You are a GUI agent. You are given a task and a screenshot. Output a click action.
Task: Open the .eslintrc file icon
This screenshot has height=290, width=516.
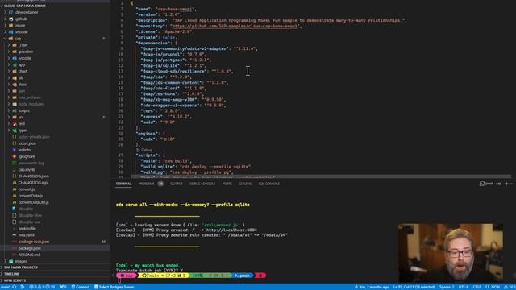15,150
